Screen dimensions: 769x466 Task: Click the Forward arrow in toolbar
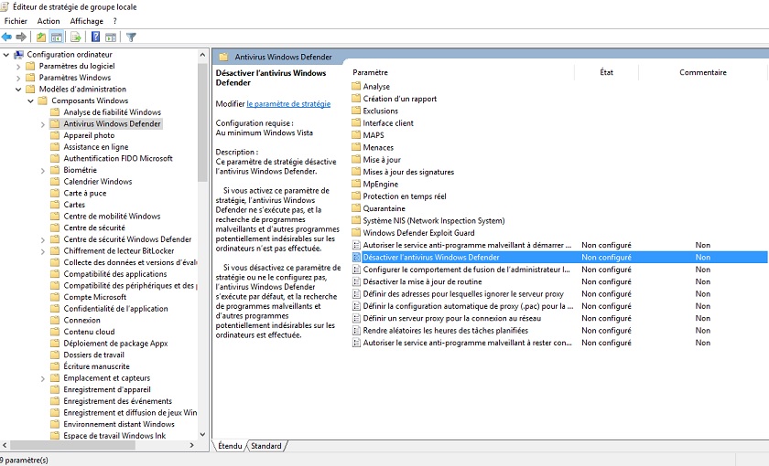pyautogui.click(x=21, y=37)
